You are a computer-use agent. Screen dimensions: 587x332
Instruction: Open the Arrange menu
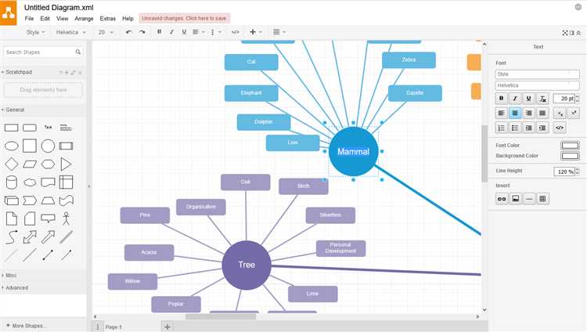click(x=84, y=18)
